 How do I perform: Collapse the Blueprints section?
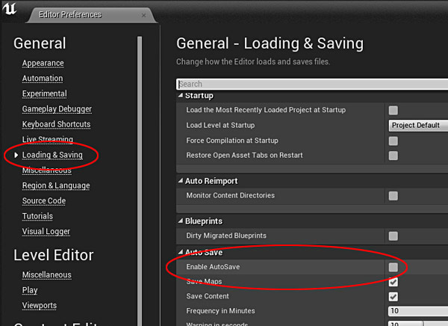[181, 221]
